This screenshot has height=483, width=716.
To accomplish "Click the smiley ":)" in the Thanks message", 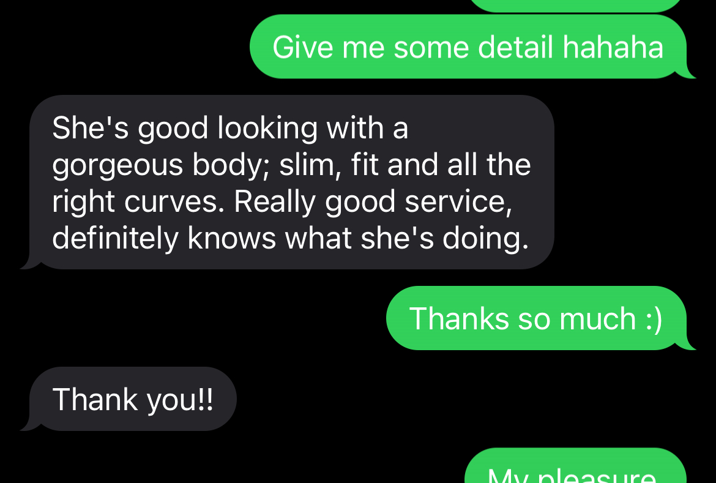I will point(654,318).
